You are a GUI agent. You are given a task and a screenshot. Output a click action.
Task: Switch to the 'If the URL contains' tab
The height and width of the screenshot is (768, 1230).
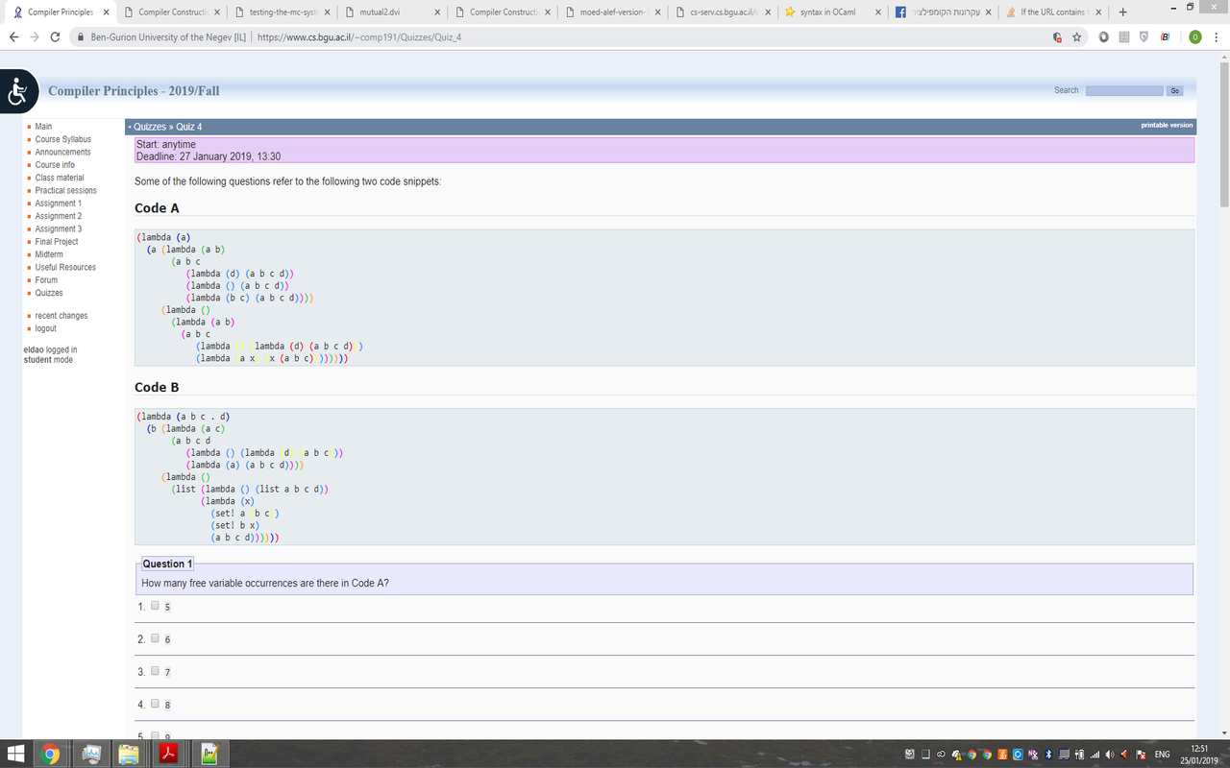point(1052,12)
